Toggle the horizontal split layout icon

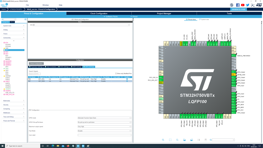click(x=206, y=140)
